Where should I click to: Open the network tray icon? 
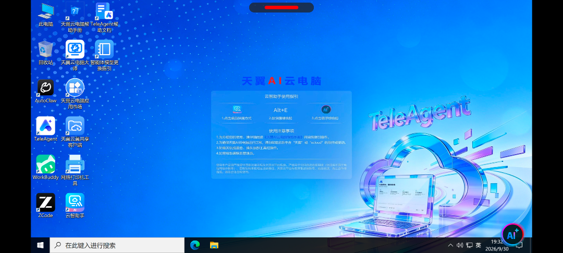(x=469, y=245)
